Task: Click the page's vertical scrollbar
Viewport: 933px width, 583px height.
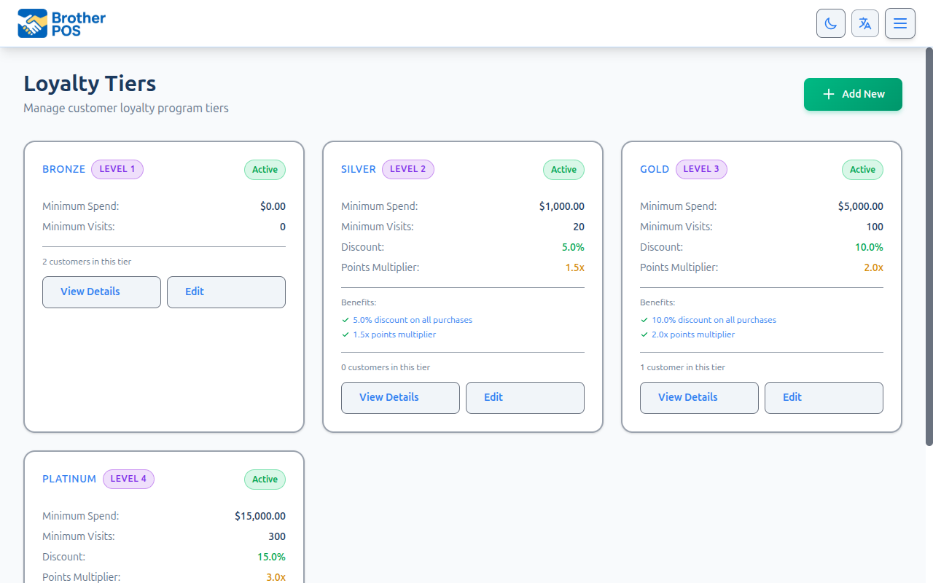Action: (x=929, y=248)
